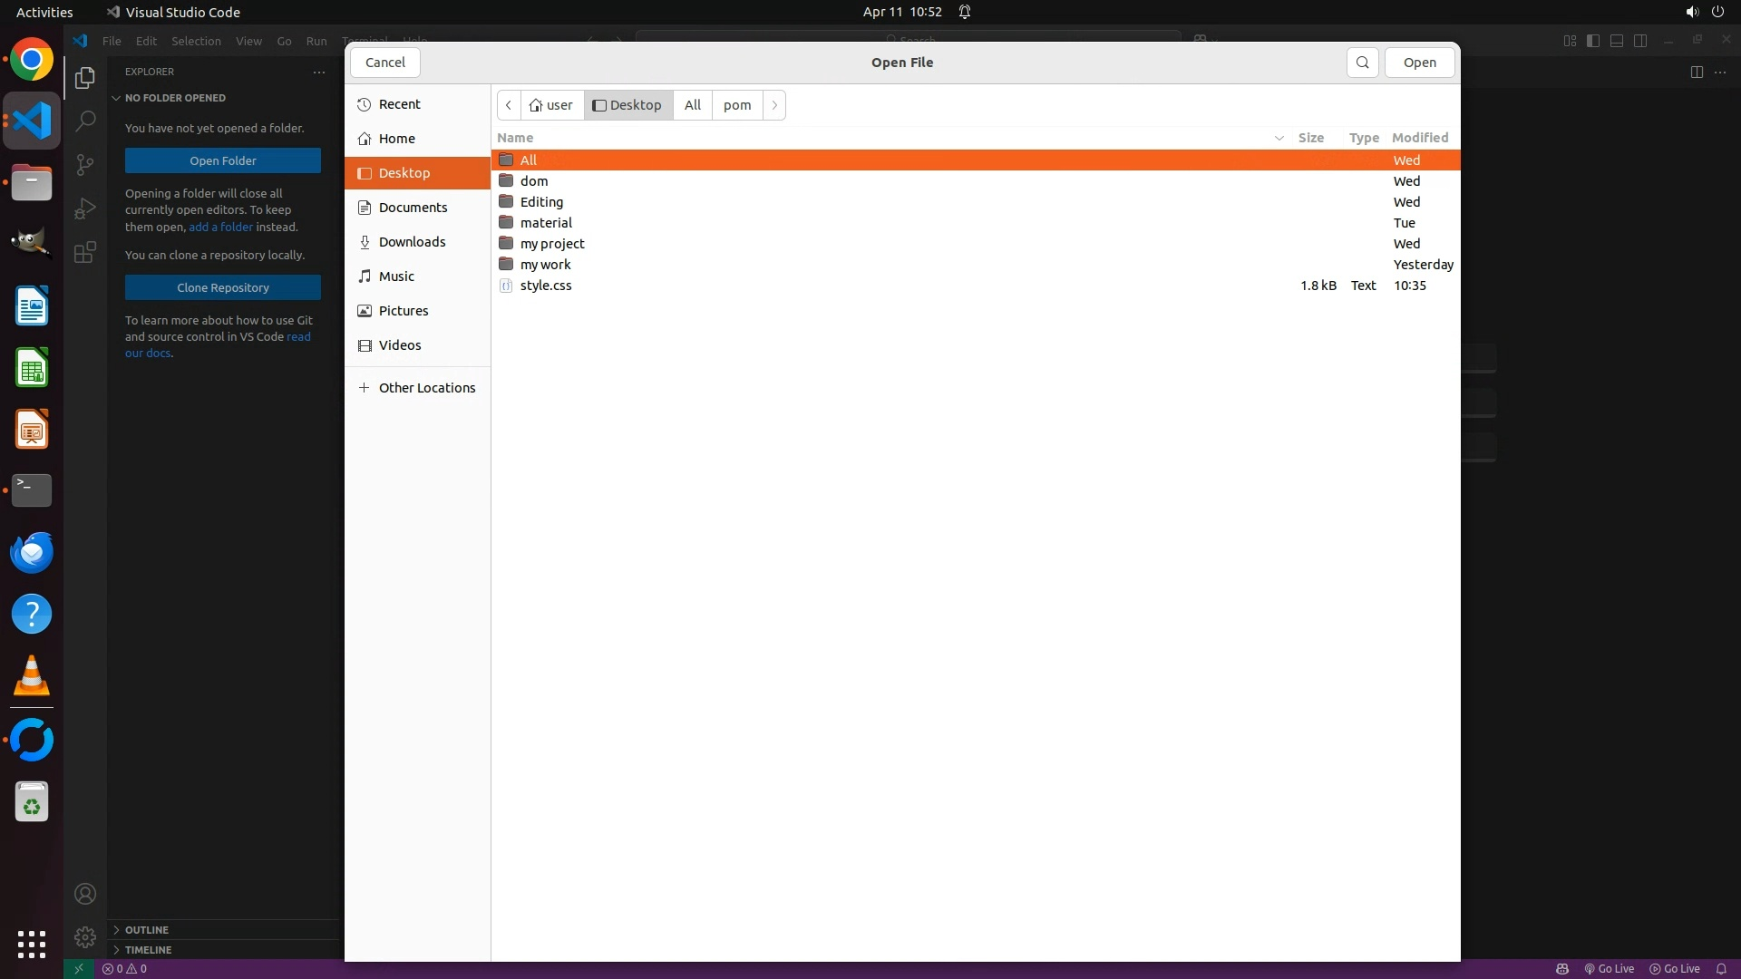Open the Source Control icon in activity bar
1741x979 pixels.
pos(85,164)
